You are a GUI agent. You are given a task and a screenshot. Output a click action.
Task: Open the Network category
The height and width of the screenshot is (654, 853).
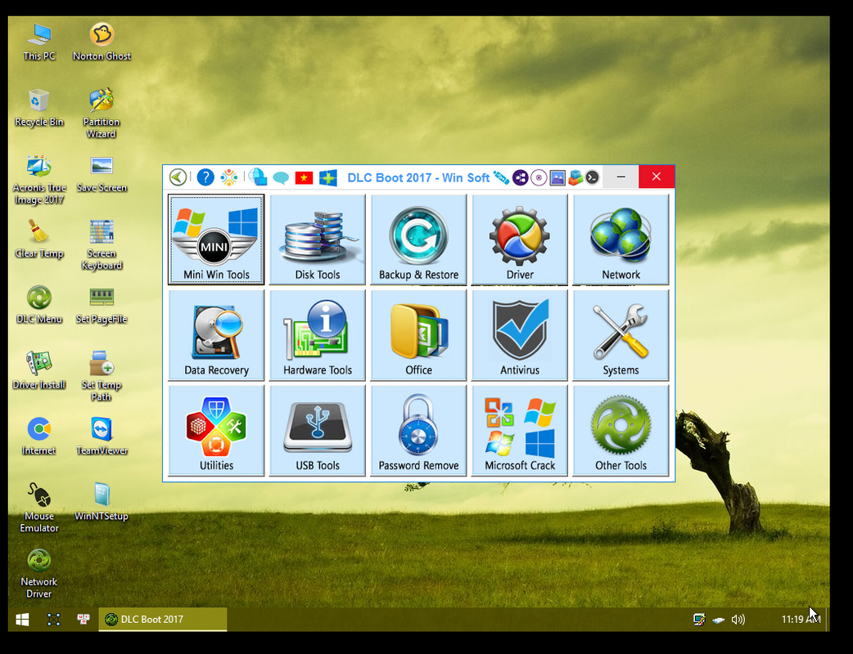[621, 239]
